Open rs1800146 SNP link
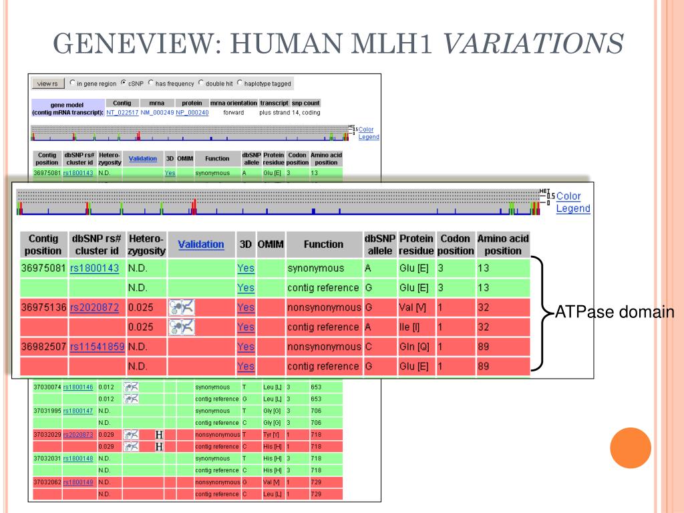The height and width of the screenshot is (513, 684). [x=78, y=387]
